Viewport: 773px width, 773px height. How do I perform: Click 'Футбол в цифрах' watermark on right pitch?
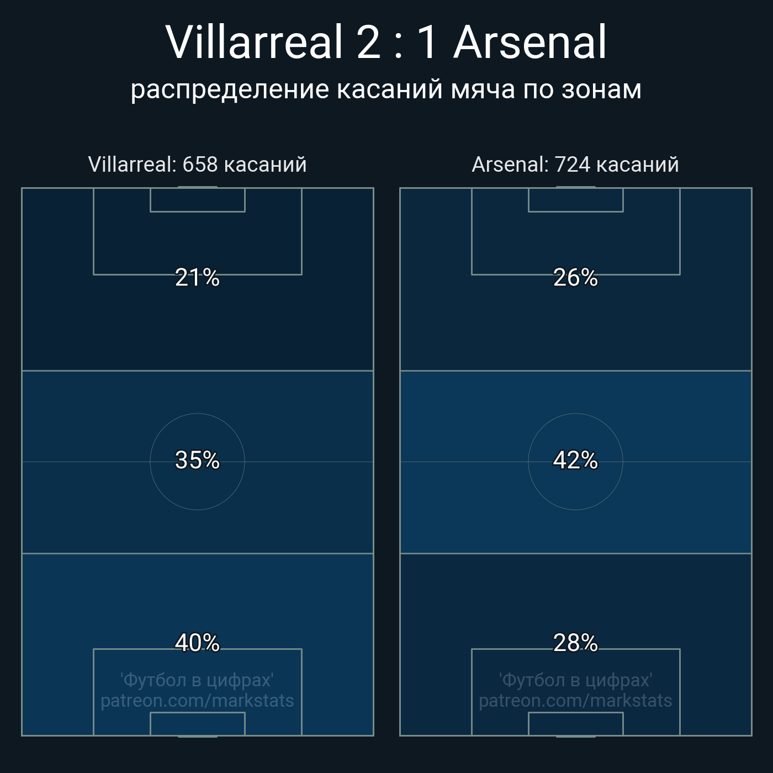click(x=575, y=680)
